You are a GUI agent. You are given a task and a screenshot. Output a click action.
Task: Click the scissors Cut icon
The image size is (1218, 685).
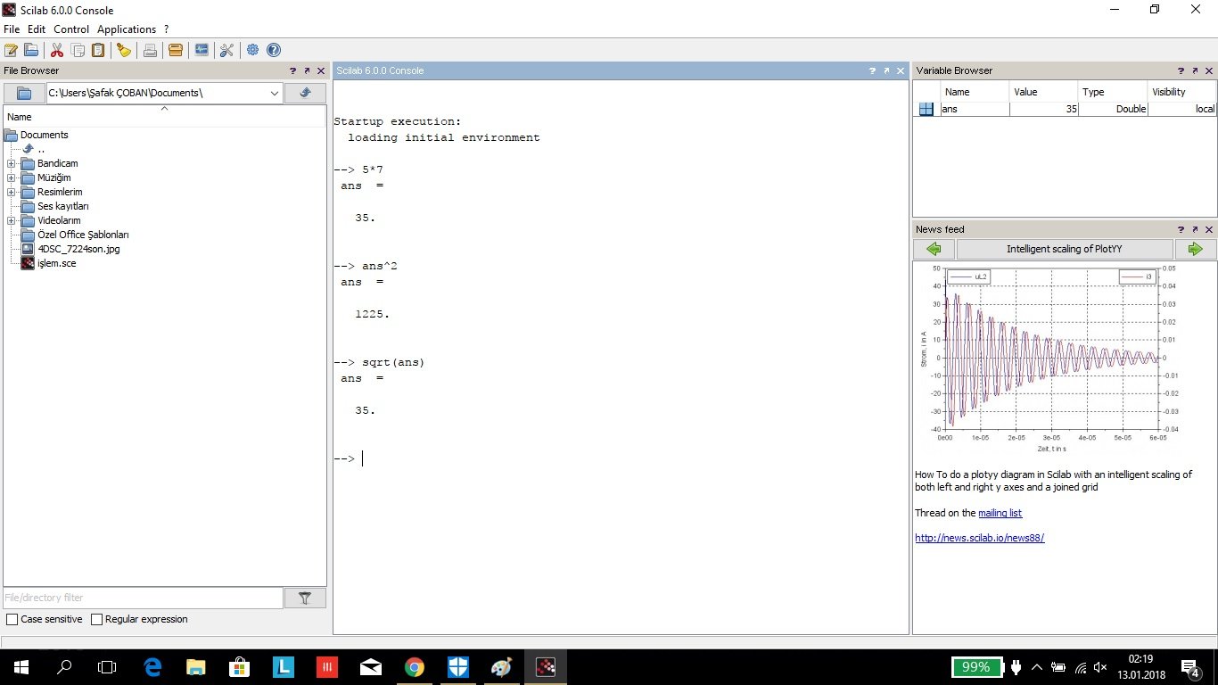point(57,50)
